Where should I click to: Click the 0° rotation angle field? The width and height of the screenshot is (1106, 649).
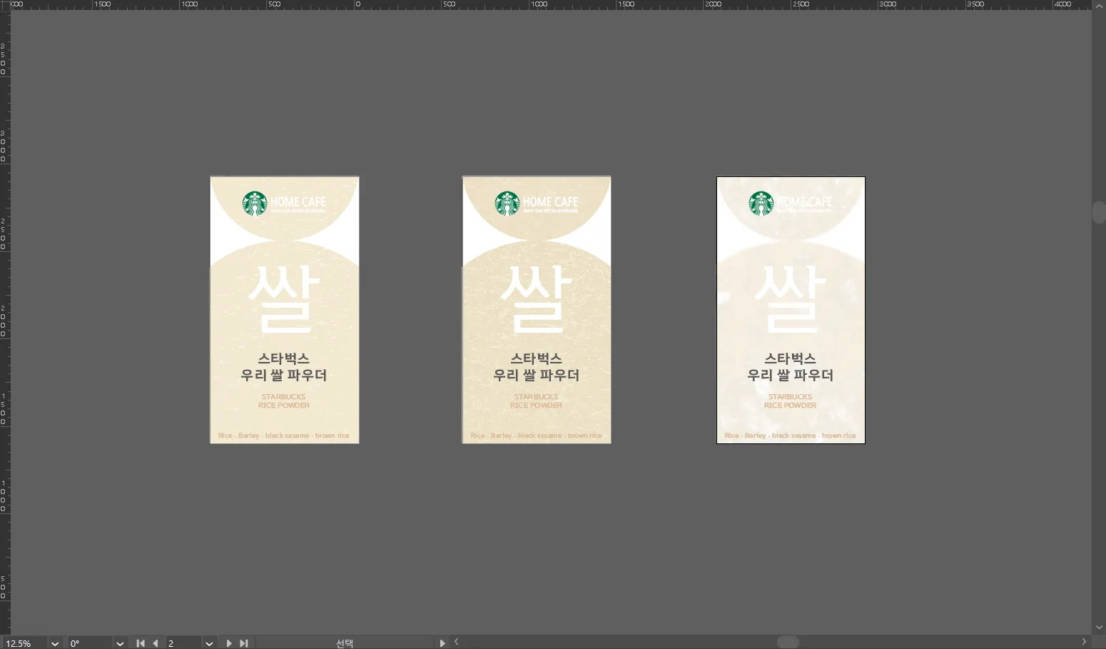[91, 643]
